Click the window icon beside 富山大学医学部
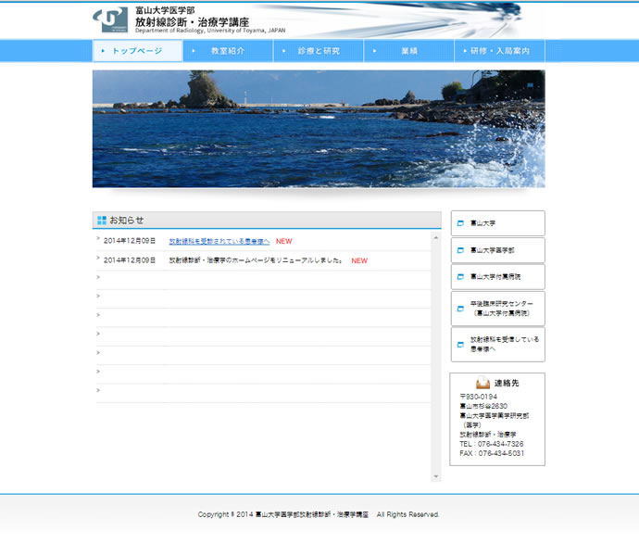This screenshot has height=556, width=639. coord(460,250)
